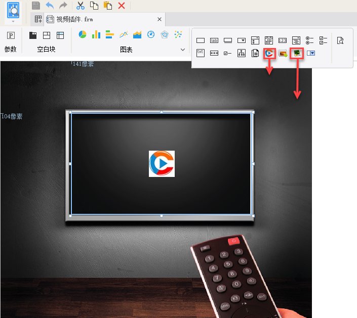Select the query search document widget
Image resolution: width=357 pixels, height=318 pixels.
tap(340, 40)
